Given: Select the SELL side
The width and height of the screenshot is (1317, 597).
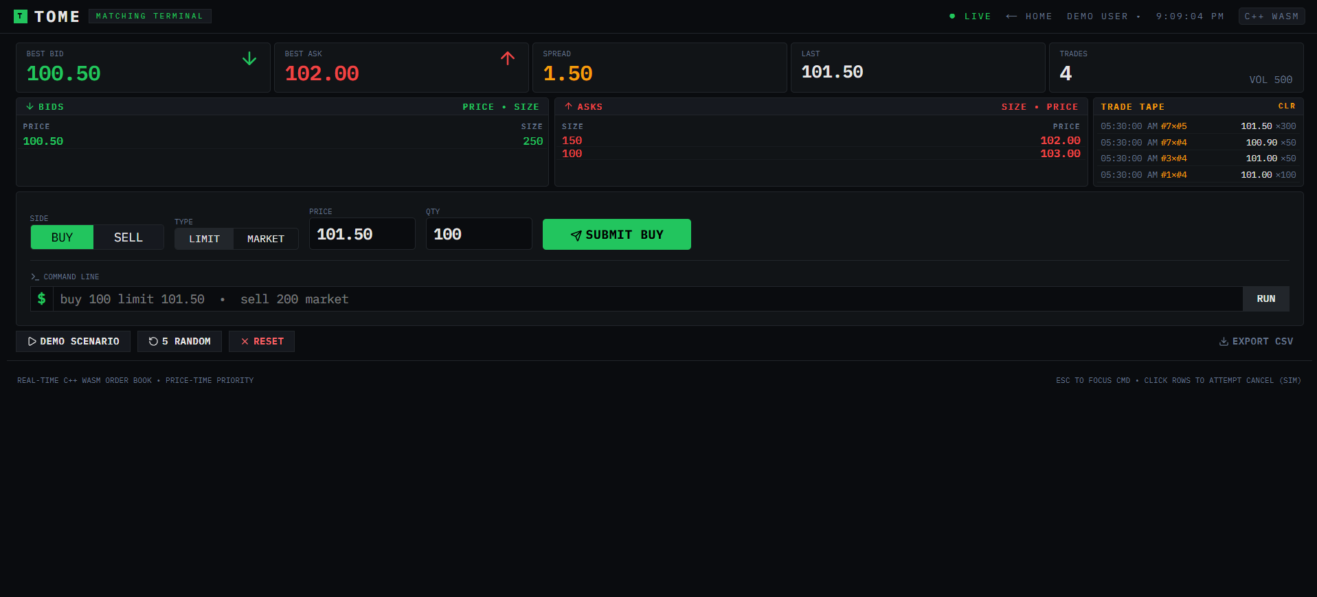Looking at the screenshot, I should 128,237.
